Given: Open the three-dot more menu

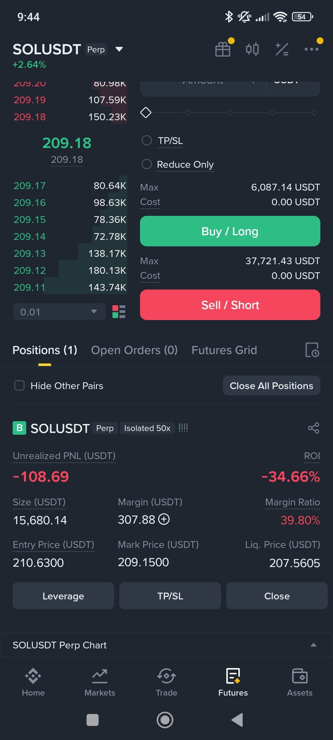Looking at the screenshot, I should pos(311,49).
